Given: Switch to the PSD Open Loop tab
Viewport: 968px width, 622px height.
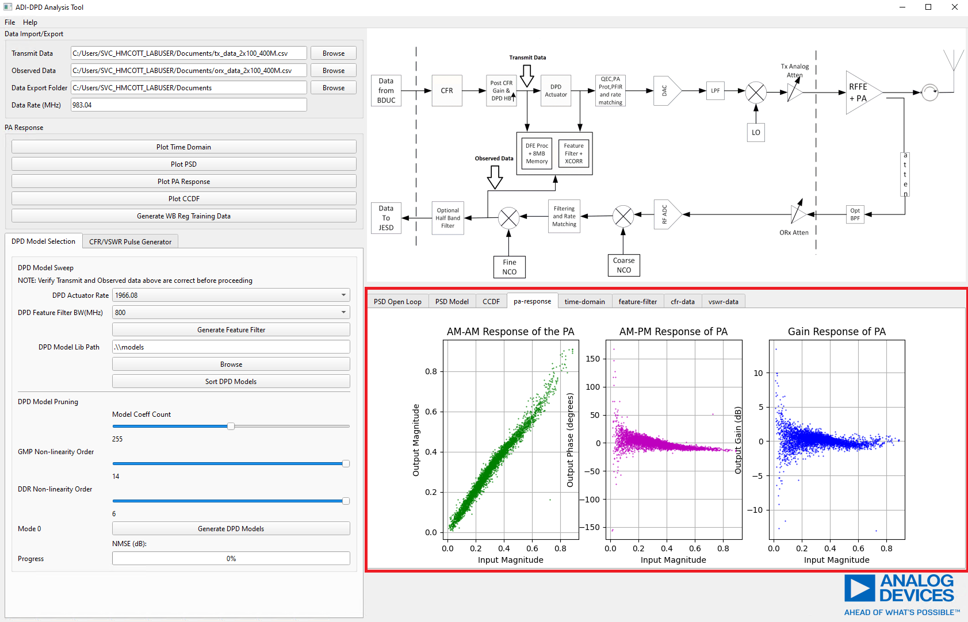Looking at the screenshot, I should click(397, 301).
